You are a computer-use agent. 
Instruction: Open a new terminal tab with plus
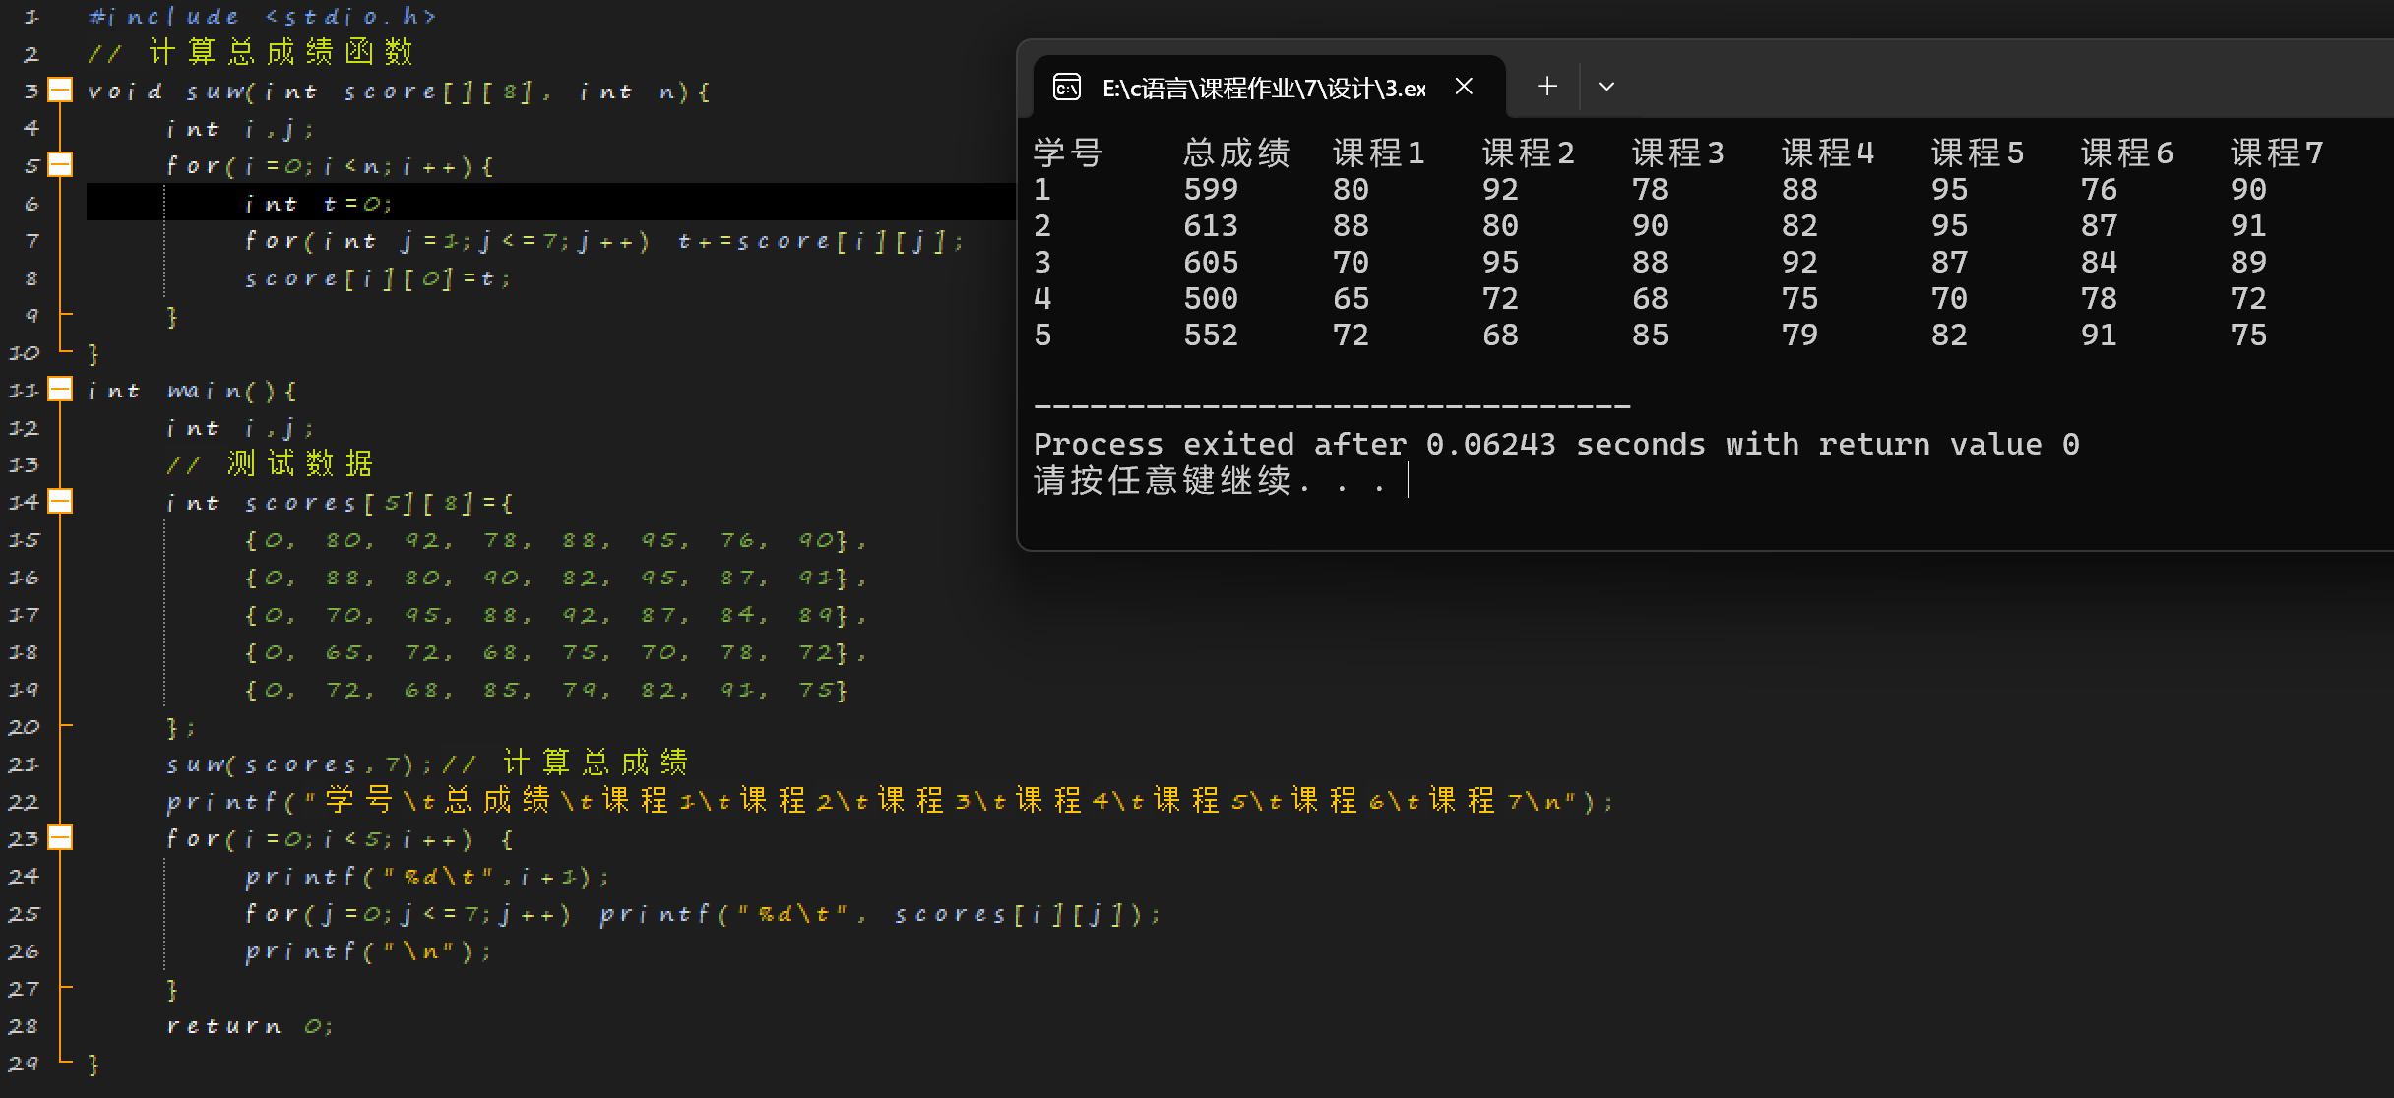point(1546,87)
